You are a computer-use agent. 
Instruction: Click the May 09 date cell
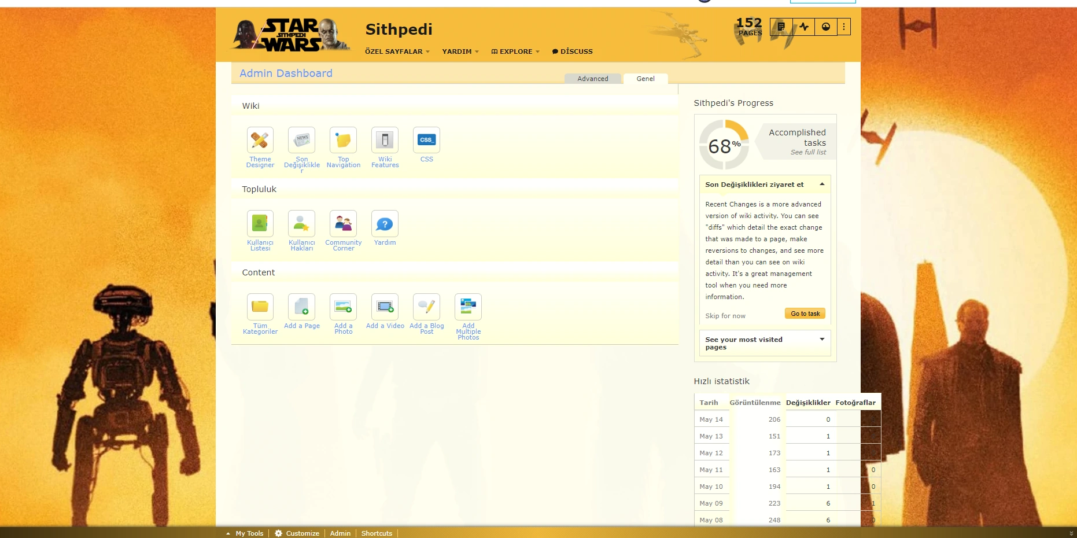[x=711, y=503]
